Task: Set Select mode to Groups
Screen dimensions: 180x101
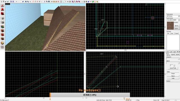Action: click(x=173, y=74)
